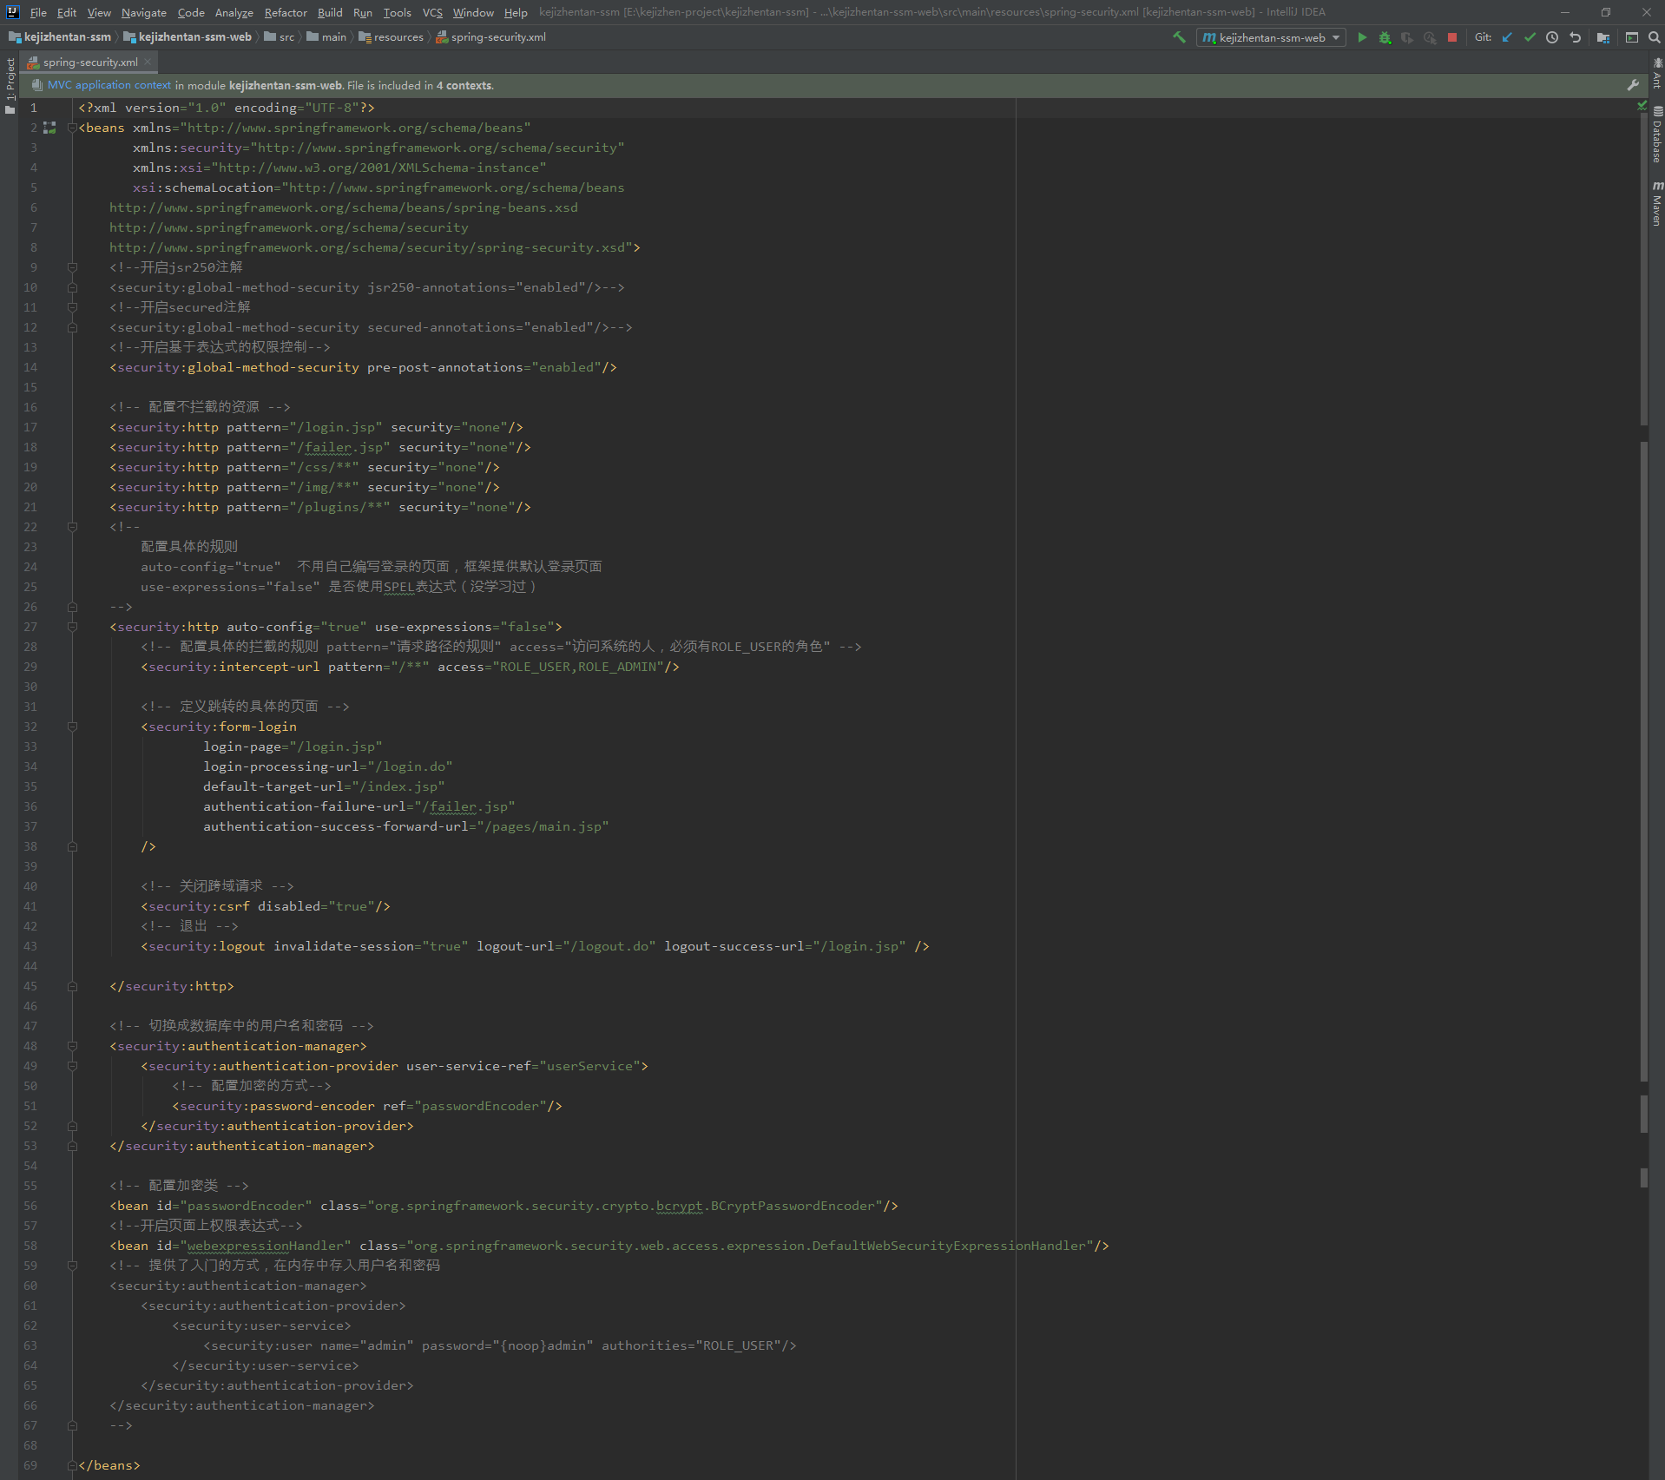
Task: Stop the running process
Action: coord(1452,37)
